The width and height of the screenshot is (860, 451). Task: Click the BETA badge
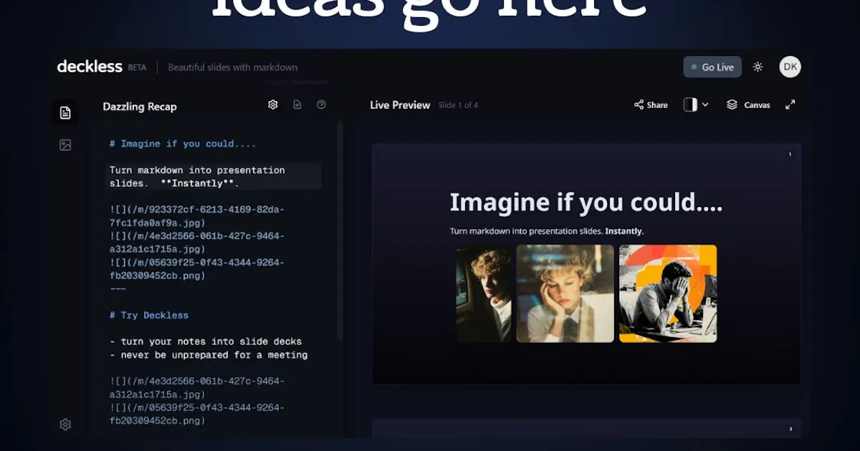(x=137, y=67)
